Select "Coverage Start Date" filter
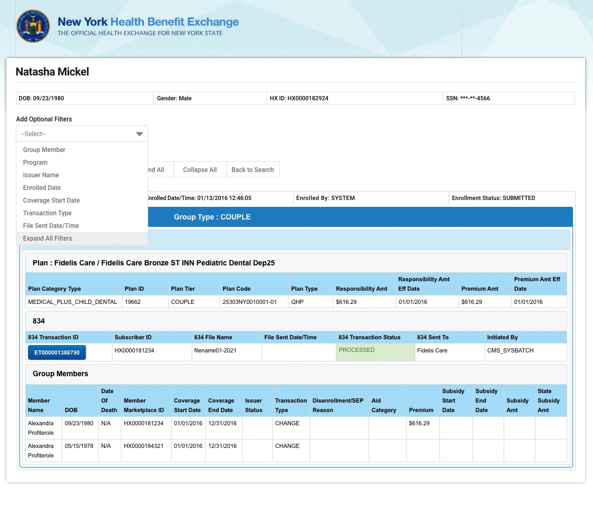Screen dimensions: 593x506 point(51,201)
